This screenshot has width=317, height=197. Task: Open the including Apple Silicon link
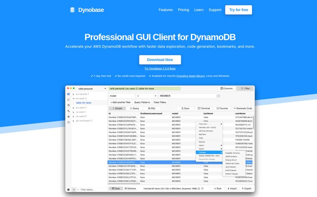pos(191,76)
